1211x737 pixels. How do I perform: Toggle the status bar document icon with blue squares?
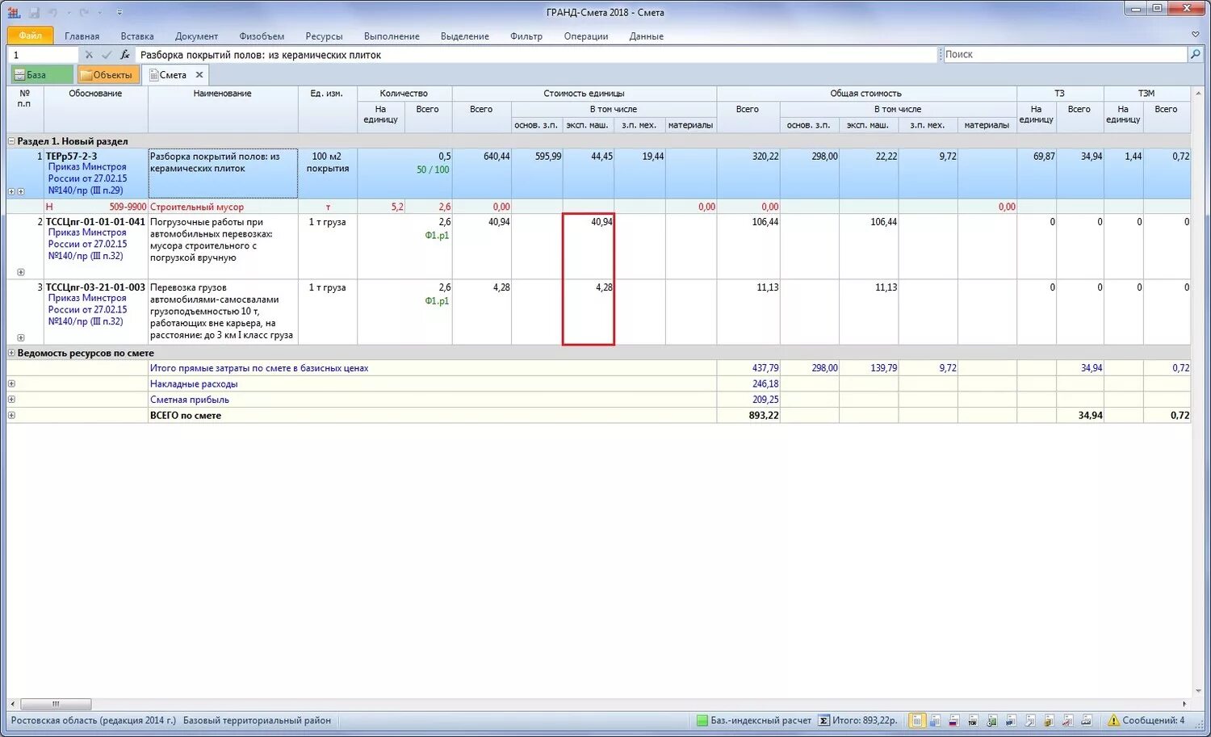point(935,720)
